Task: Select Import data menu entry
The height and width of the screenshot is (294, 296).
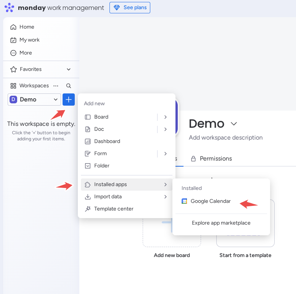Action: [127, 197]
